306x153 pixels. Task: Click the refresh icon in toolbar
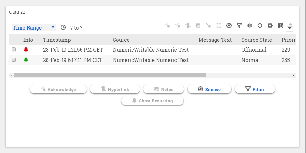260,25
